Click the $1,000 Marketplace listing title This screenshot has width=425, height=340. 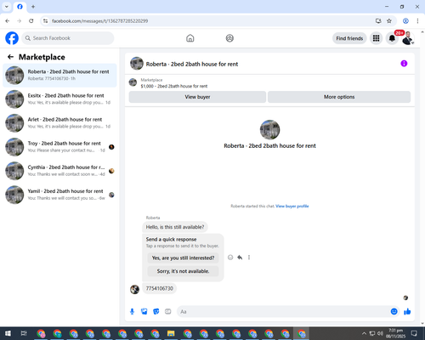[x=174, y=86]
